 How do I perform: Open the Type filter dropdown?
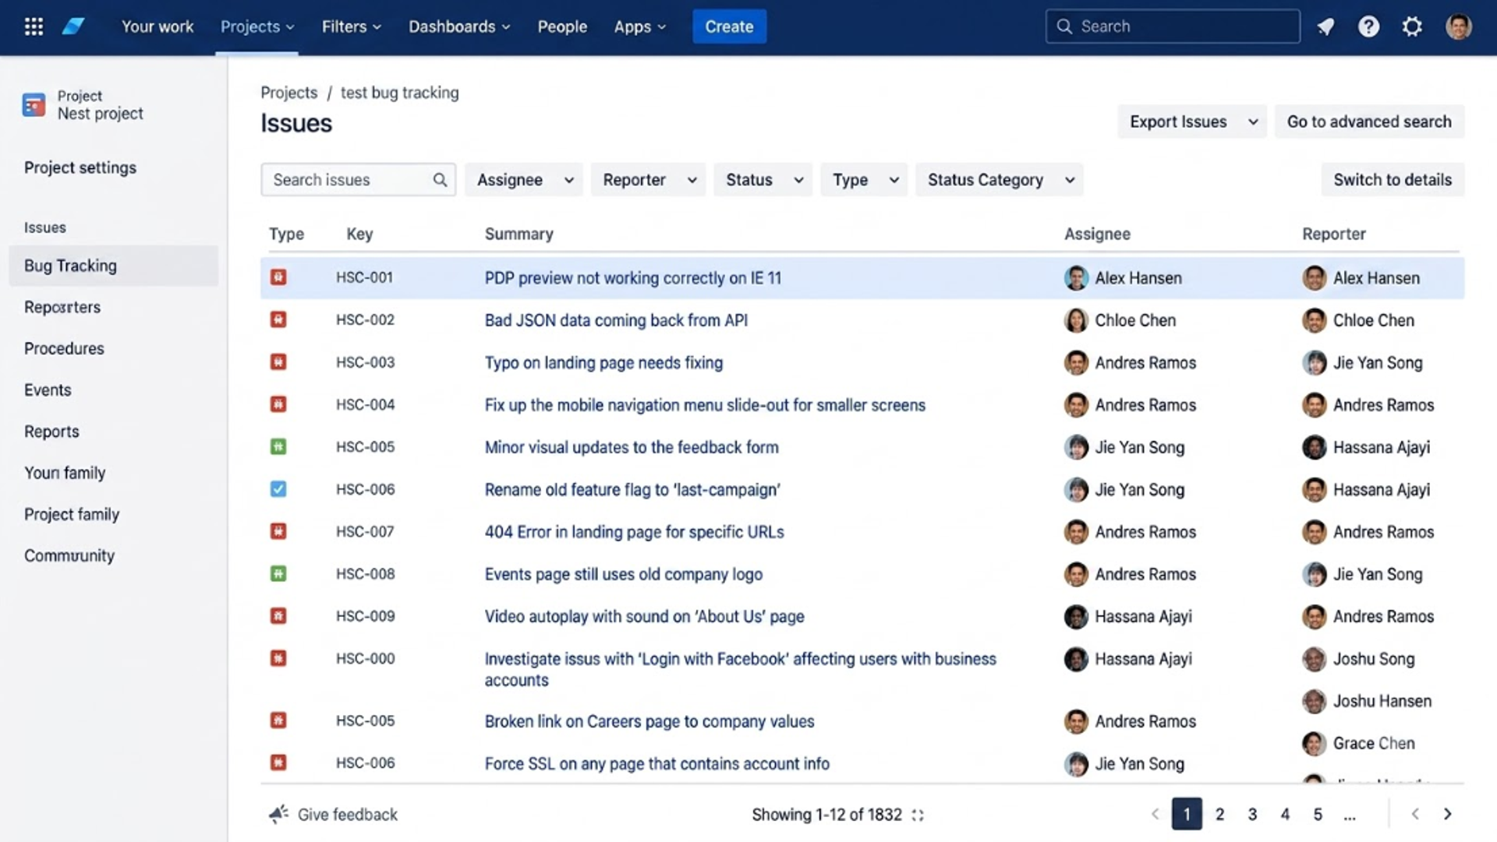click(864, 180)
